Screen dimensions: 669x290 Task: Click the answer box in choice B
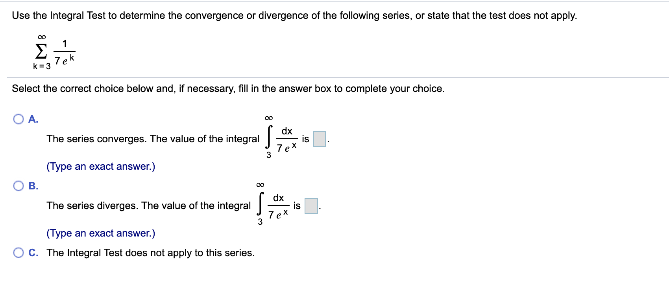[x=311, y=205]
